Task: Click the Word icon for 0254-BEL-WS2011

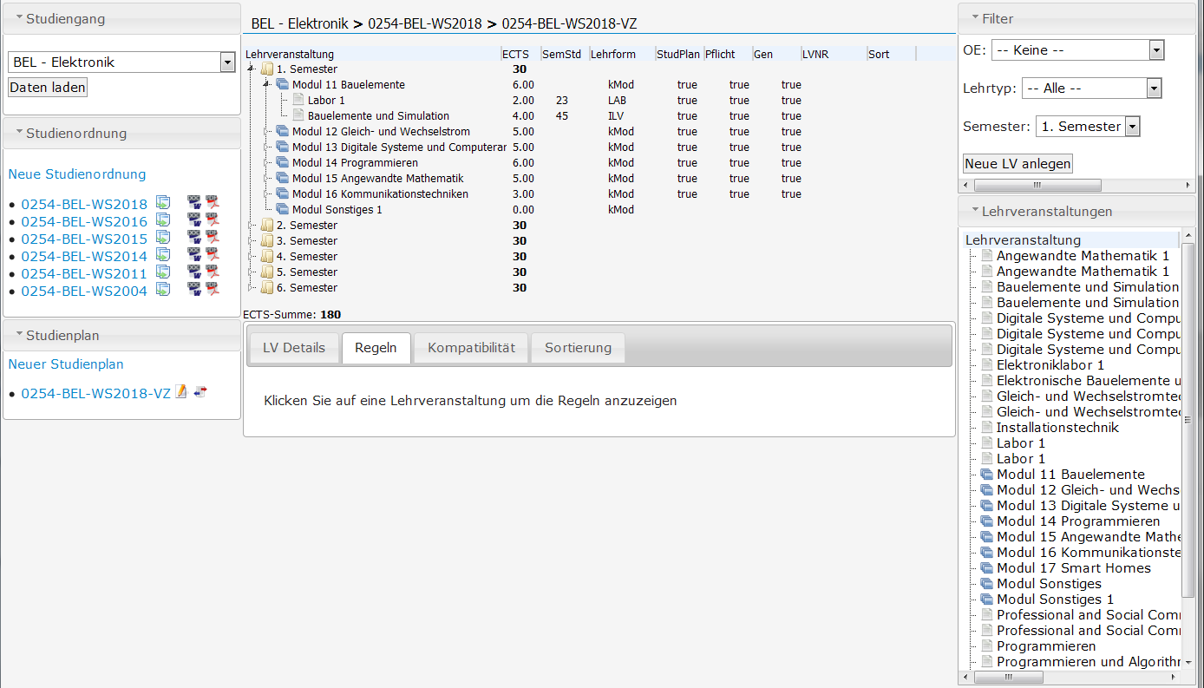Action: click(194, 272)
